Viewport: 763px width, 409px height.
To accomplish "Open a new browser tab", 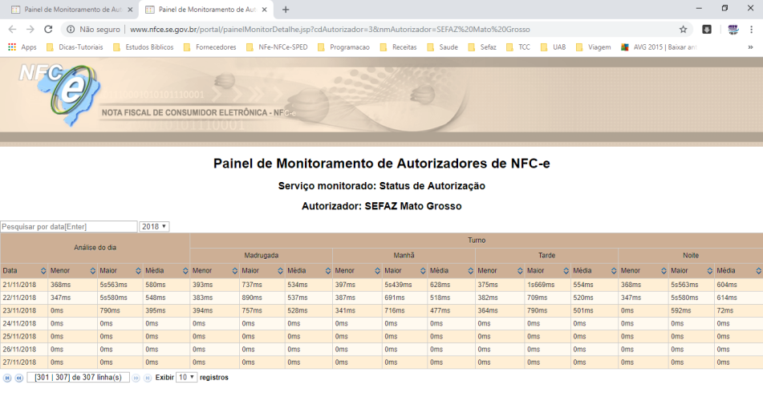I will 286,10.
